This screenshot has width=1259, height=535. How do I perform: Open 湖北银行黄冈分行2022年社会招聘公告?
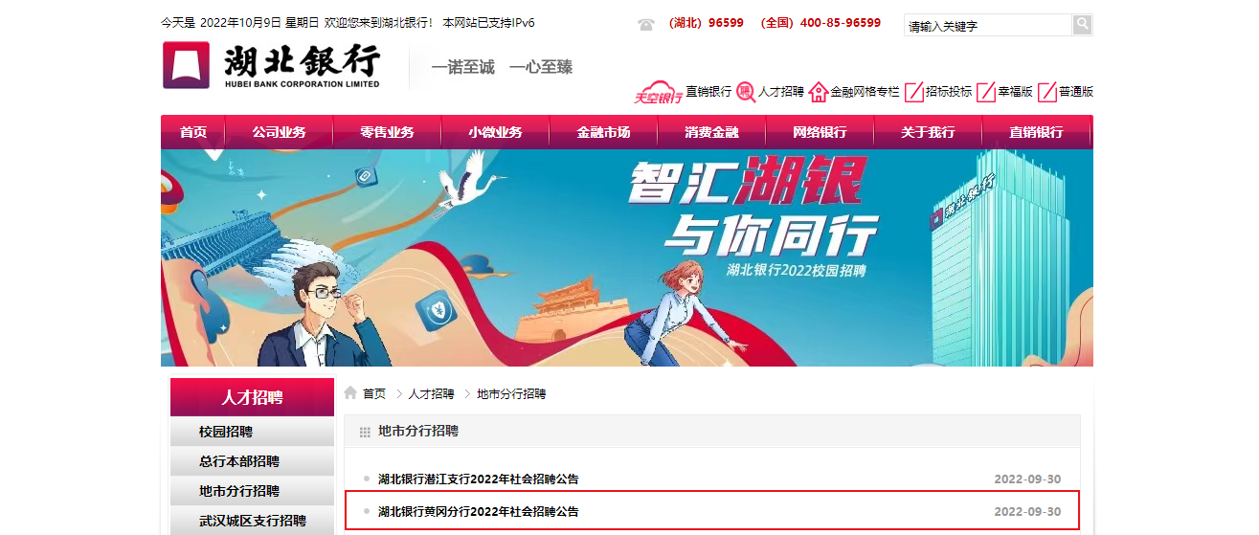(479, 511)
